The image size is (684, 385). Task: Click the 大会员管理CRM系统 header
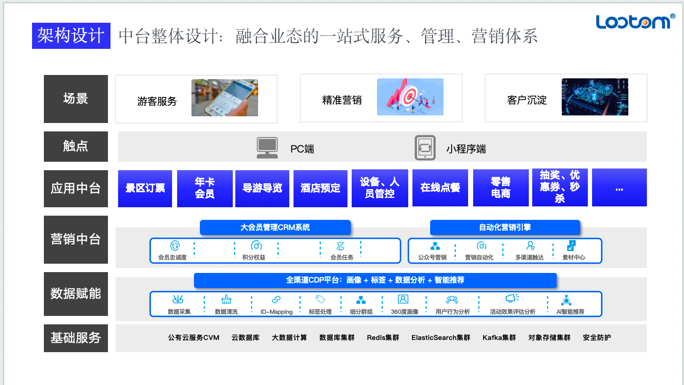click(275, 227)
